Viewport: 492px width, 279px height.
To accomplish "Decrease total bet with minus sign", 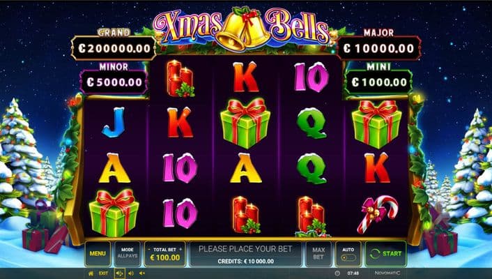I will (149, 250).
